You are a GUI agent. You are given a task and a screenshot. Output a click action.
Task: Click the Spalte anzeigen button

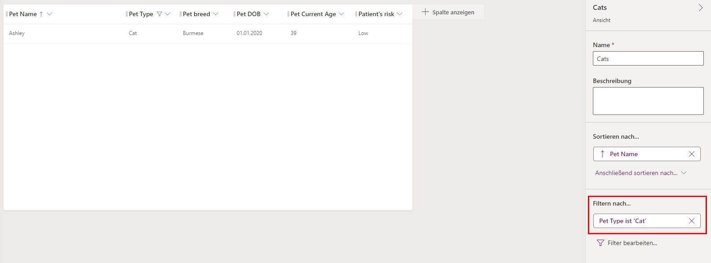pos(448,12)
